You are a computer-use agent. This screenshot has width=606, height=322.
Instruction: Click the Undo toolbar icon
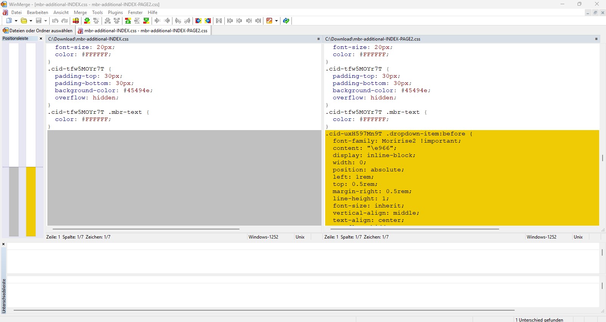tap(55, 21)
